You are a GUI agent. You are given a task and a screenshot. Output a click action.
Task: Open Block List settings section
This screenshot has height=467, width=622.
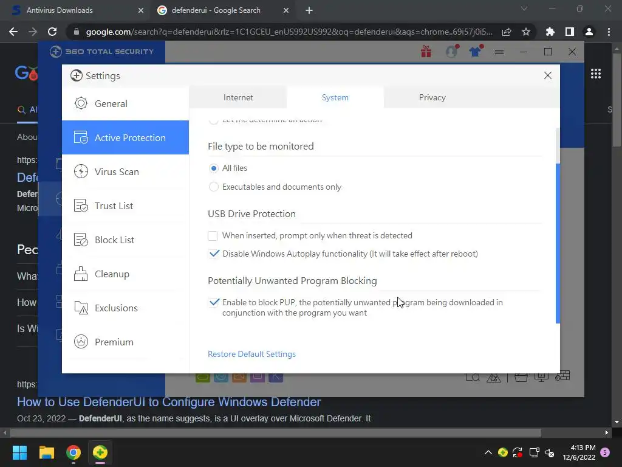click(125, 240)
